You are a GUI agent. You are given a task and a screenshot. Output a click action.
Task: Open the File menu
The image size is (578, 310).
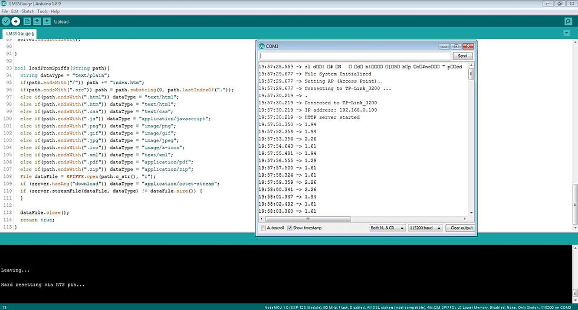(5, 11)
